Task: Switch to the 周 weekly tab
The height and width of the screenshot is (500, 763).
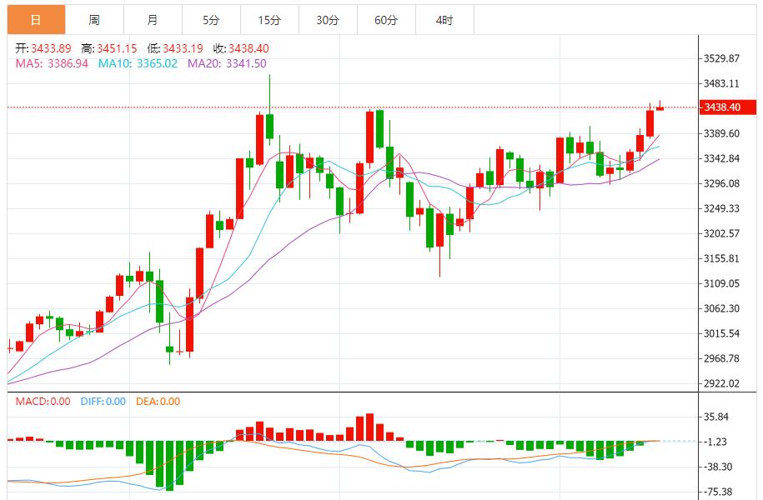Action: 94,20
